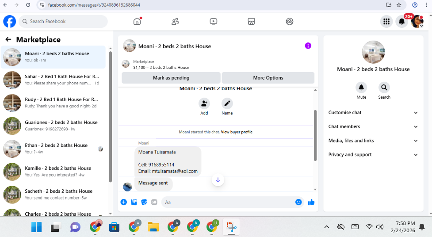Open Ethan 2 beds 2 baths conversation

tap(54, 149)
